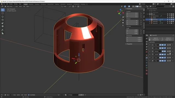
Task: Open the File menu
Action: [4, 4]
